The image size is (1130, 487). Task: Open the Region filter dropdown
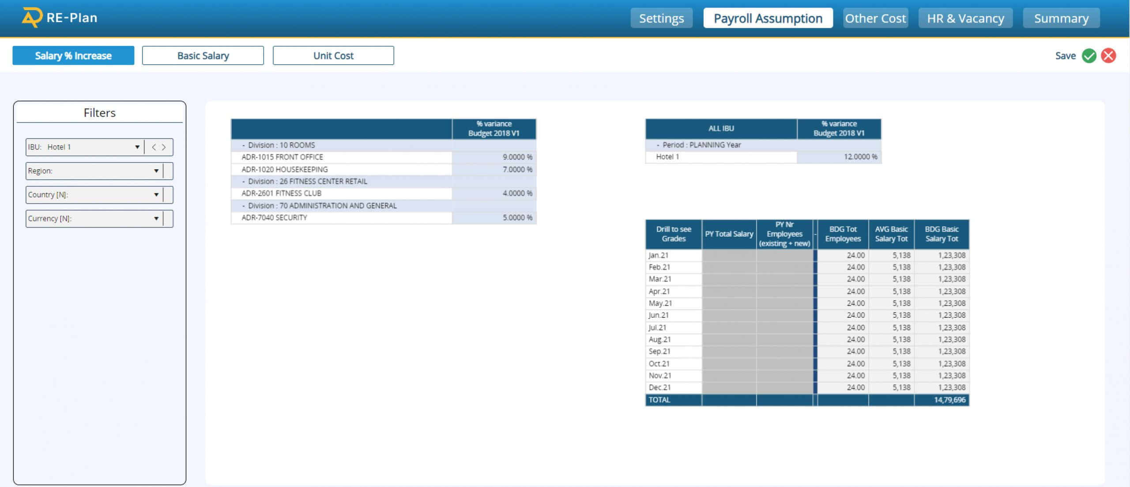(156, 171)
